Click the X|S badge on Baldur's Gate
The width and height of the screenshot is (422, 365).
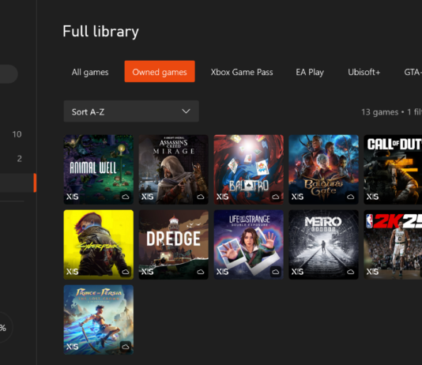coord(298,197)
